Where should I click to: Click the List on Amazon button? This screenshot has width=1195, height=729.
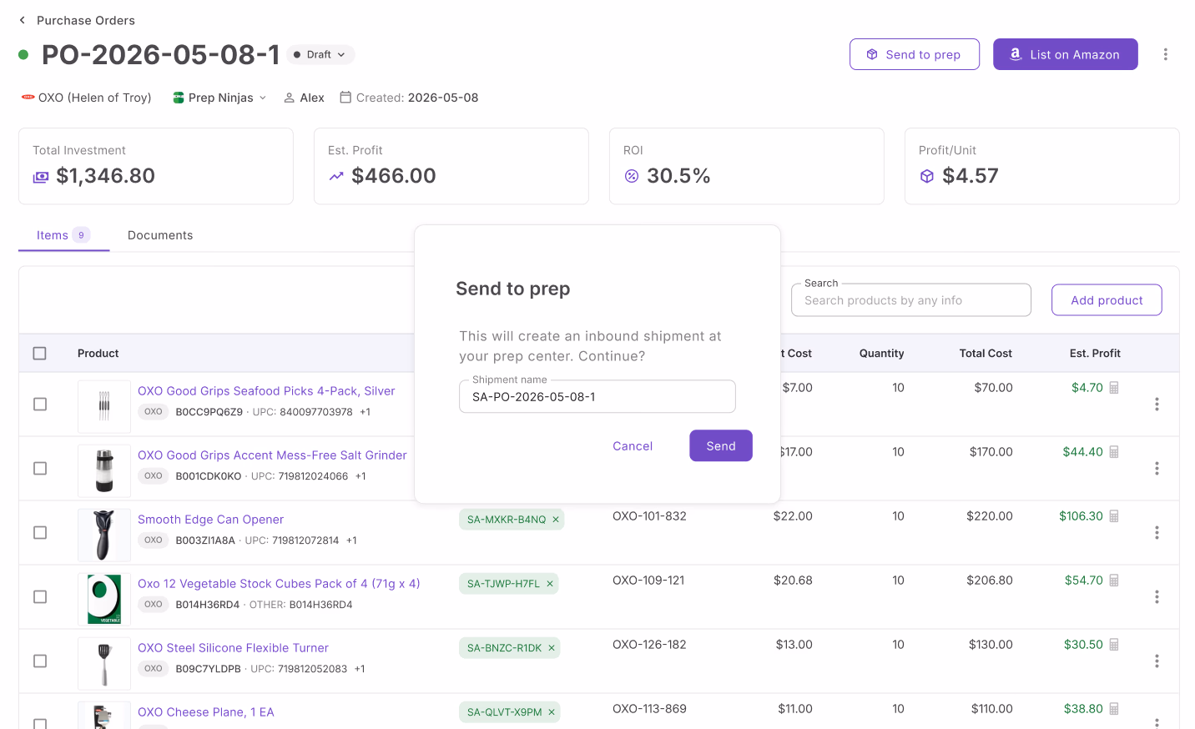point(1065,54)
